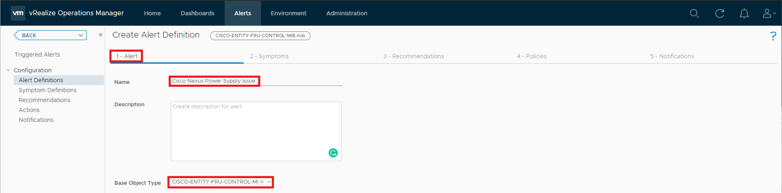Open the Base Object Type dropdown arrow

click(269, 182)
